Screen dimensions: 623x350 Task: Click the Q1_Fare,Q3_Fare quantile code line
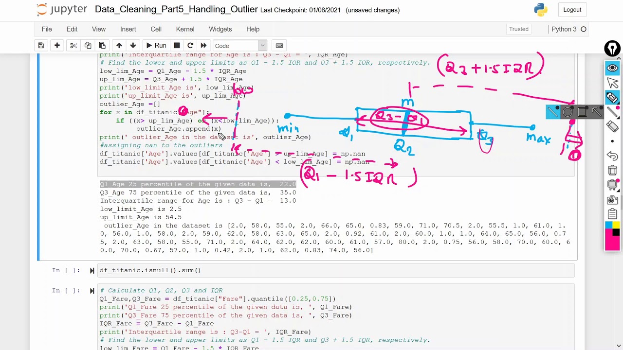point(218,299)
